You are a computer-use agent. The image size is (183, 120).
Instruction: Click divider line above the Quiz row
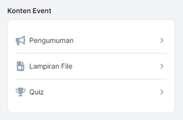[x=91, y=79]
